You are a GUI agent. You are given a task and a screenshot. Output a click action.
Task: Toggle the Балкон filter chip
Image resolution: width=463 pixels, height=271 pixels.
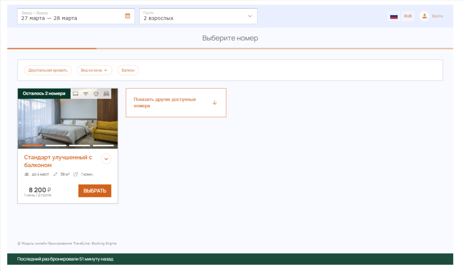tap(128, 70)
